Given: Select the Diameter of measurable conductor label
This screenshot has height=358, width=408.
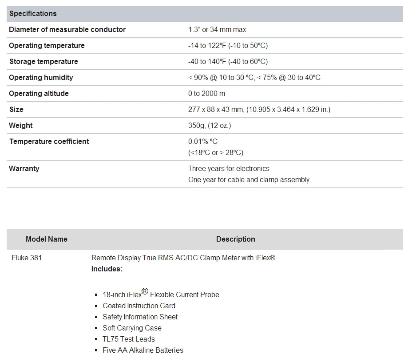Looking at the screenshot, I should [x=67, y=29].
